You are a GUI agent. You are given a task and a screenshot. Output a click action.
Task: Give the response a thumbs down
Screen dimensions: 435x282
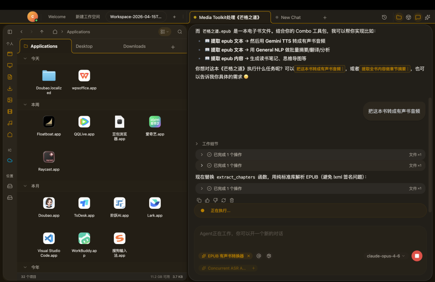pyautogui.click(x=215, y=200)
